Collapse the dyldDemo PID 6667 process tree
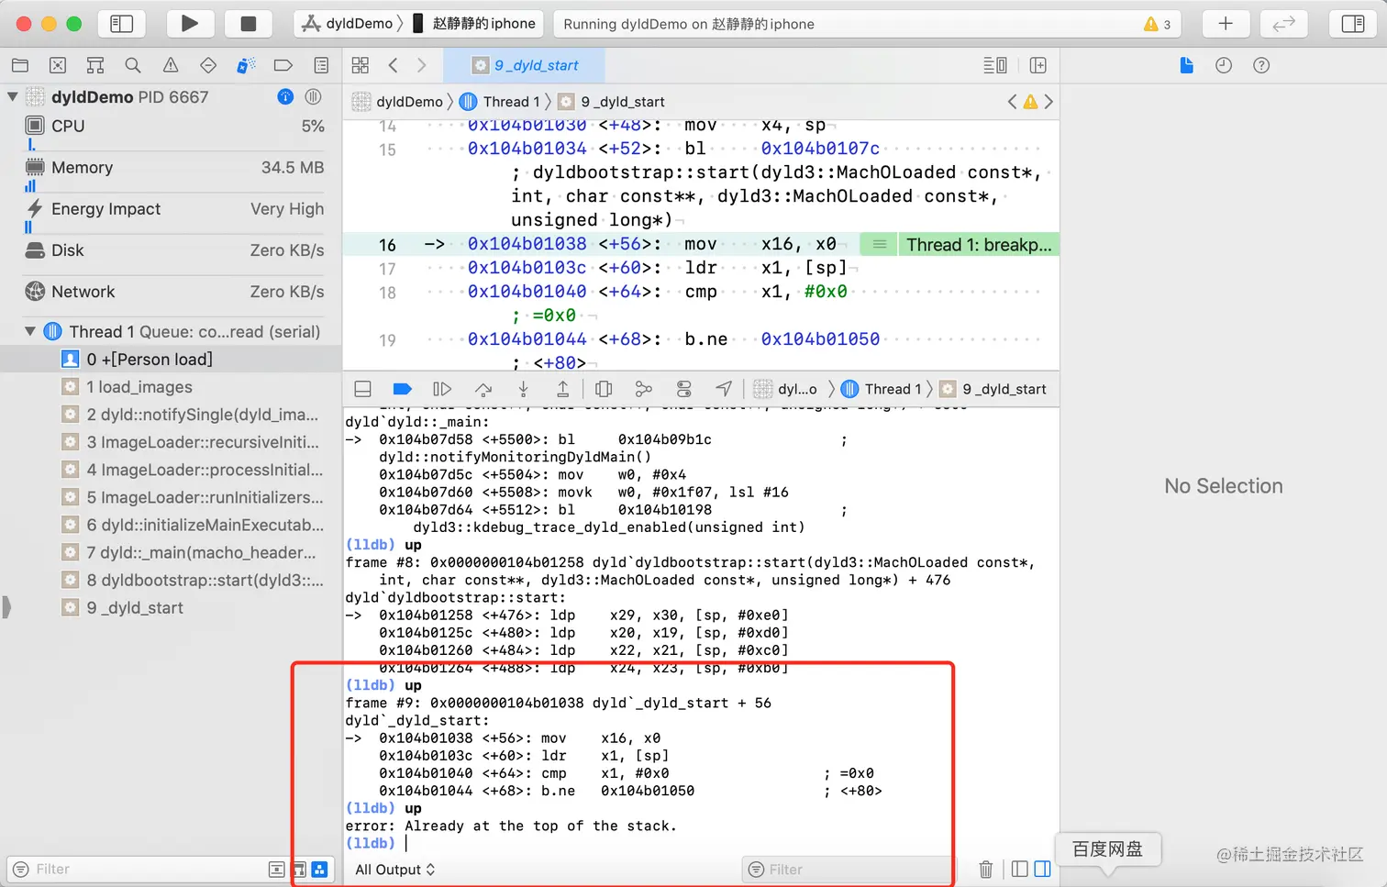This screenshot has width=1387, height=887. (x=13, y=96)
